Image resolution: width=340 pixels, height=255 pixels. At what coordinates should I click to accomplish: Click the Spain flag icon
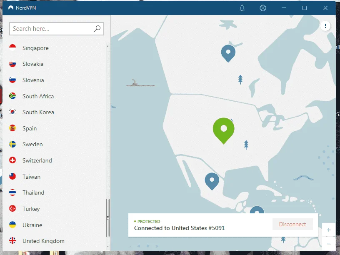[x=12, y=128]
